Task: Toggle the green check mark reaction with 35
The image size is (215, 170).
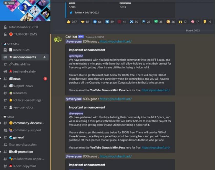Action: click(158, 22)
